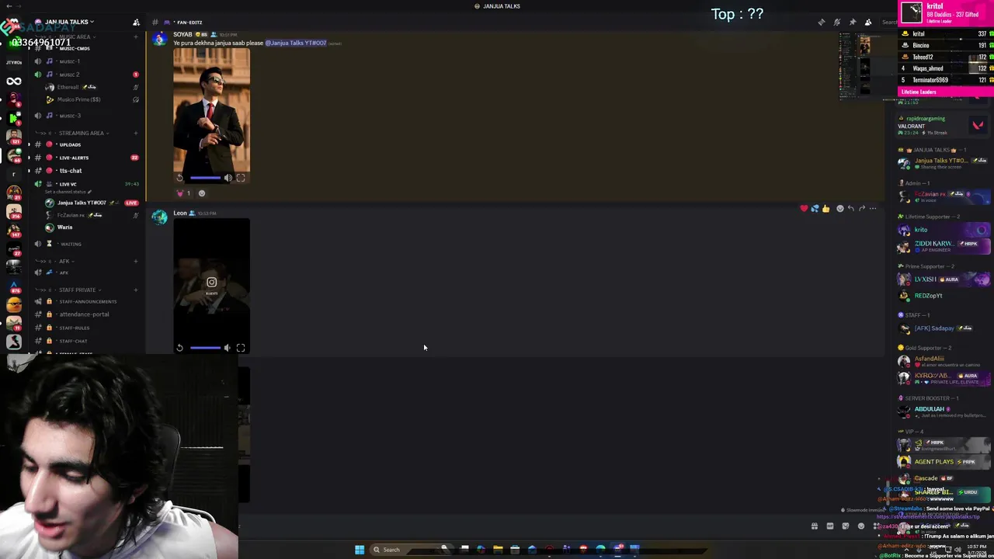Image resolution: width=994 pixels, height=559 pixels.
Task: Reply to Leon's message
Action: (x=850, y=208)
